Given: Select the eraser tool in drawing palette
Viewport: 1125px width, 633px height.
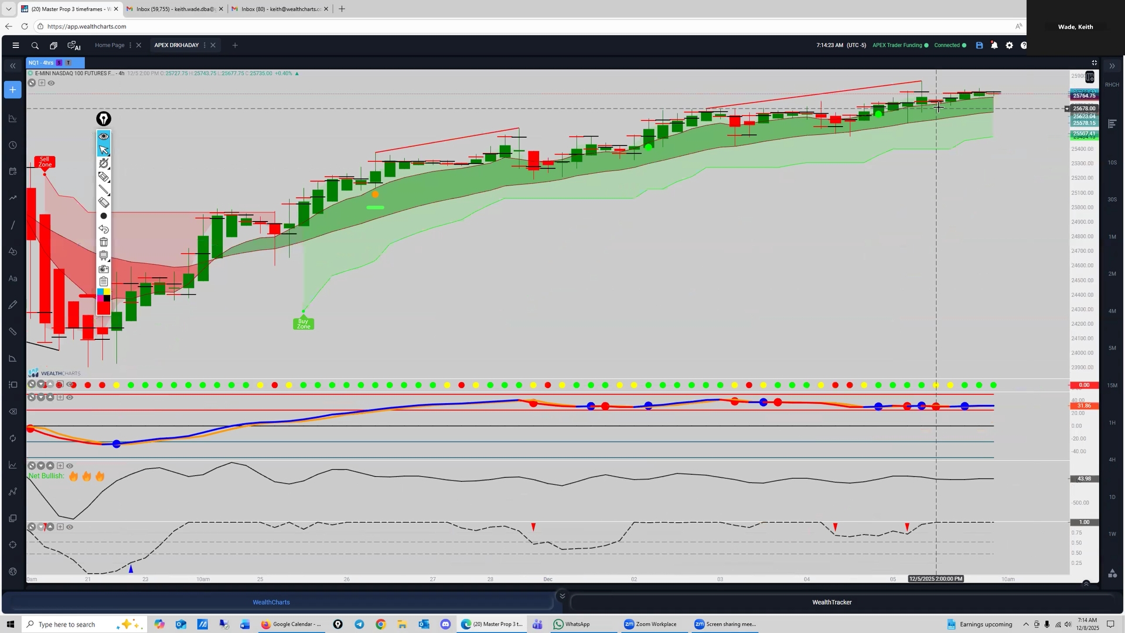Looking at the screenshot, I should click(x=104, y=203).
